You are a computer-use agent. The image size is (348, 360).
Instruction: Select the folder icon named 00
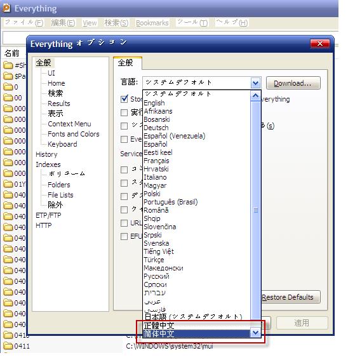(8, 98)
